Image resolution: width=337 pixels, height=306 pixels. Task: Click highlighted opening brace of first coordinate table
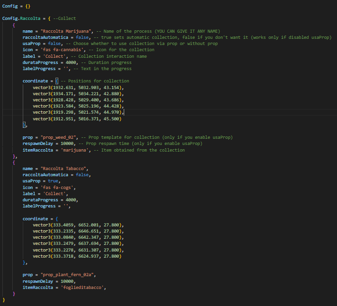(x=57, y=81)
